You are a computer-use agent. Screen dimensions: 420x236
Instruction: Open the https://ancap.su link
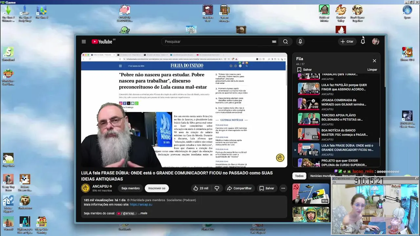point(141,205)
